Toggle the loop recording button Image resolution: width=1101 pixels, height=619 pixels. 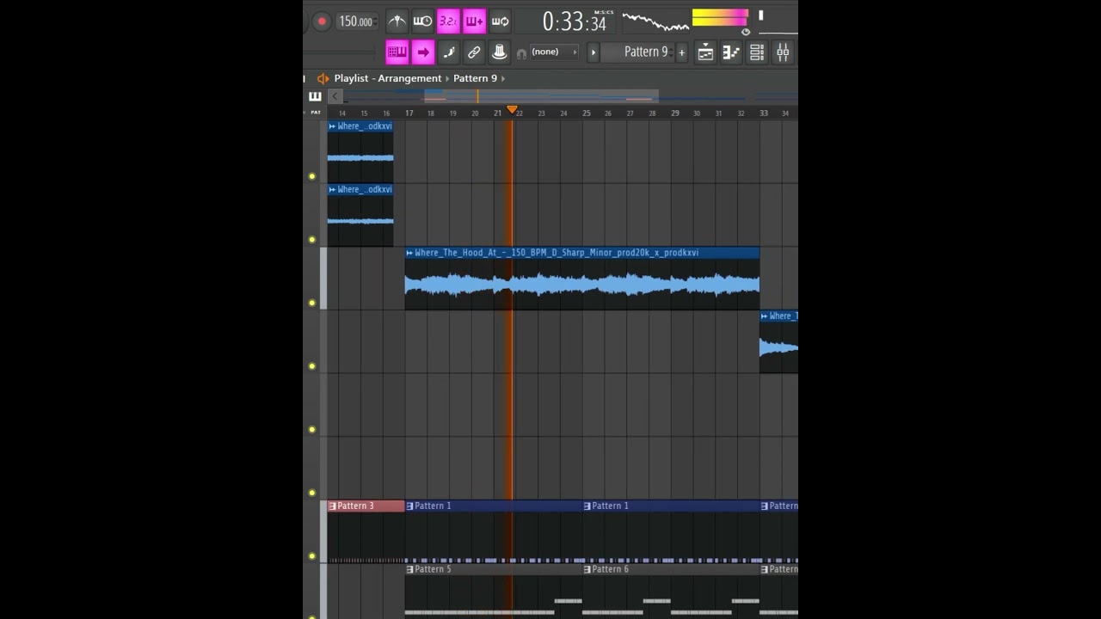pyautogui.click(x=500, y=21)
